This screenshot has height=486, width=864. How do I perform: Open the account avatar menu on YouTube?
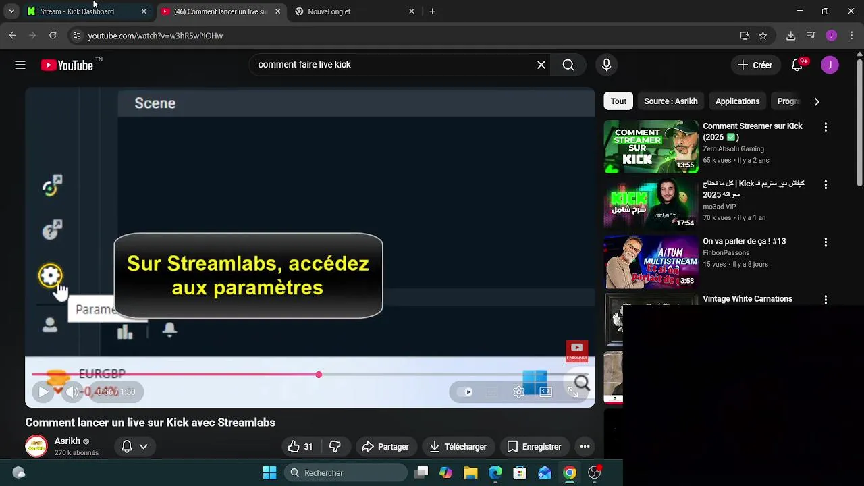pos(830,65)
